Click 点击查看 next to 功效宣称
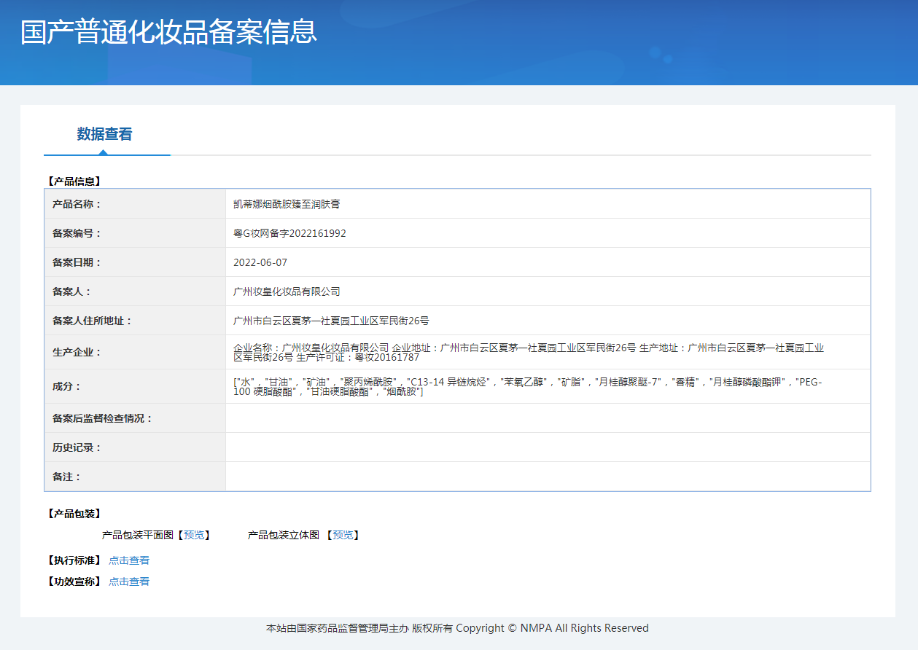This screenshot has width=918, height=650. 129,582
